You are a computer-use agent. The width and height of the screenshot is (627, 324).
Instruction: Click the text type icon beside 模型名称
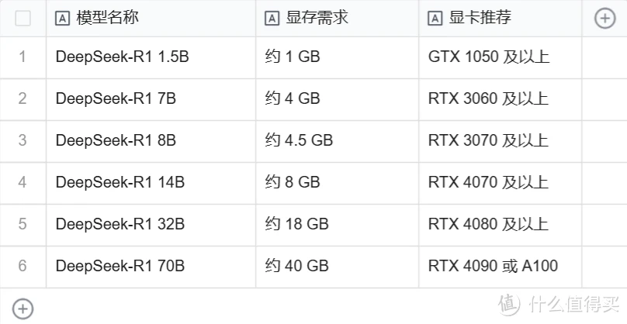click(62, 19)
